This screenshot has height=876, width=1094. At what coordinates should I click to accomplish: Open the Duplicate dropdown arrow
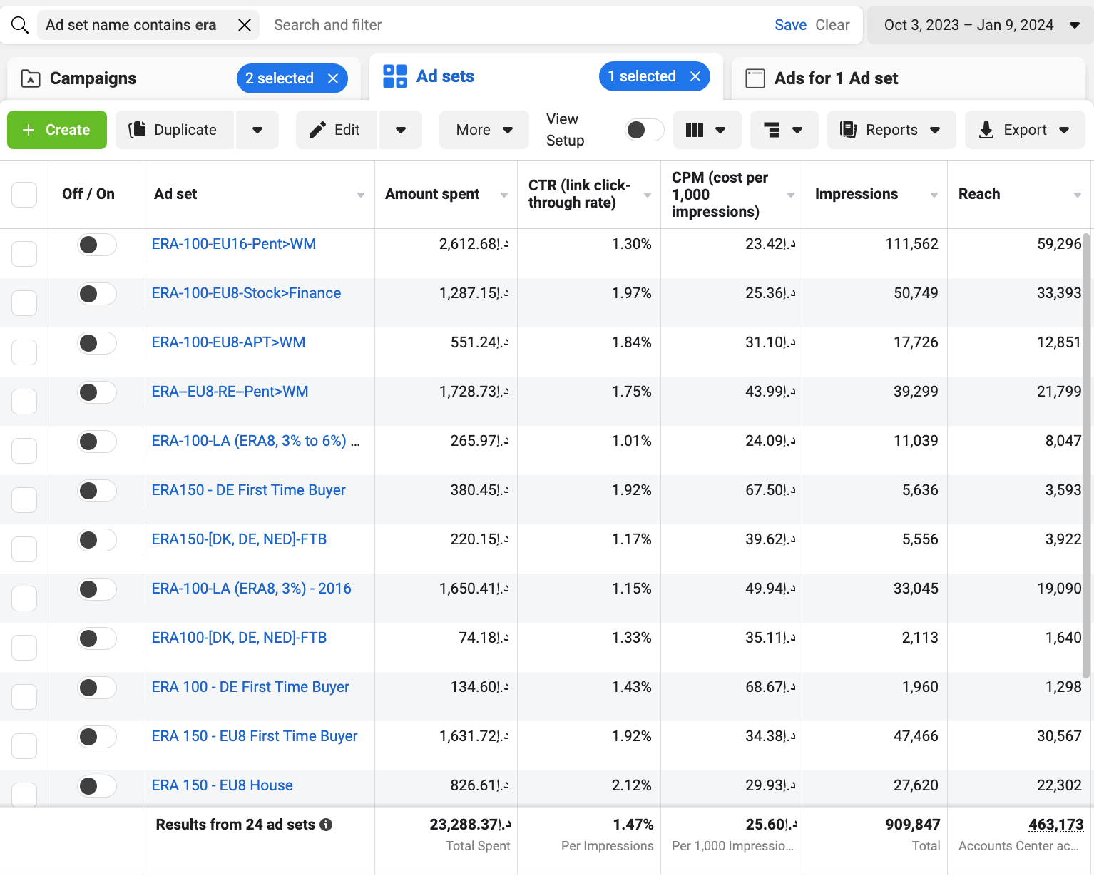click(x=257, y=130)
